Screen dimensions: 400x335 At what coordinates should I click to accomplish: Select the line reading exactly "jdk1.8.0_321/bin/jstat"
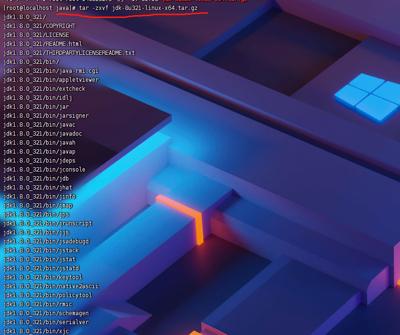tap(40, 259)
